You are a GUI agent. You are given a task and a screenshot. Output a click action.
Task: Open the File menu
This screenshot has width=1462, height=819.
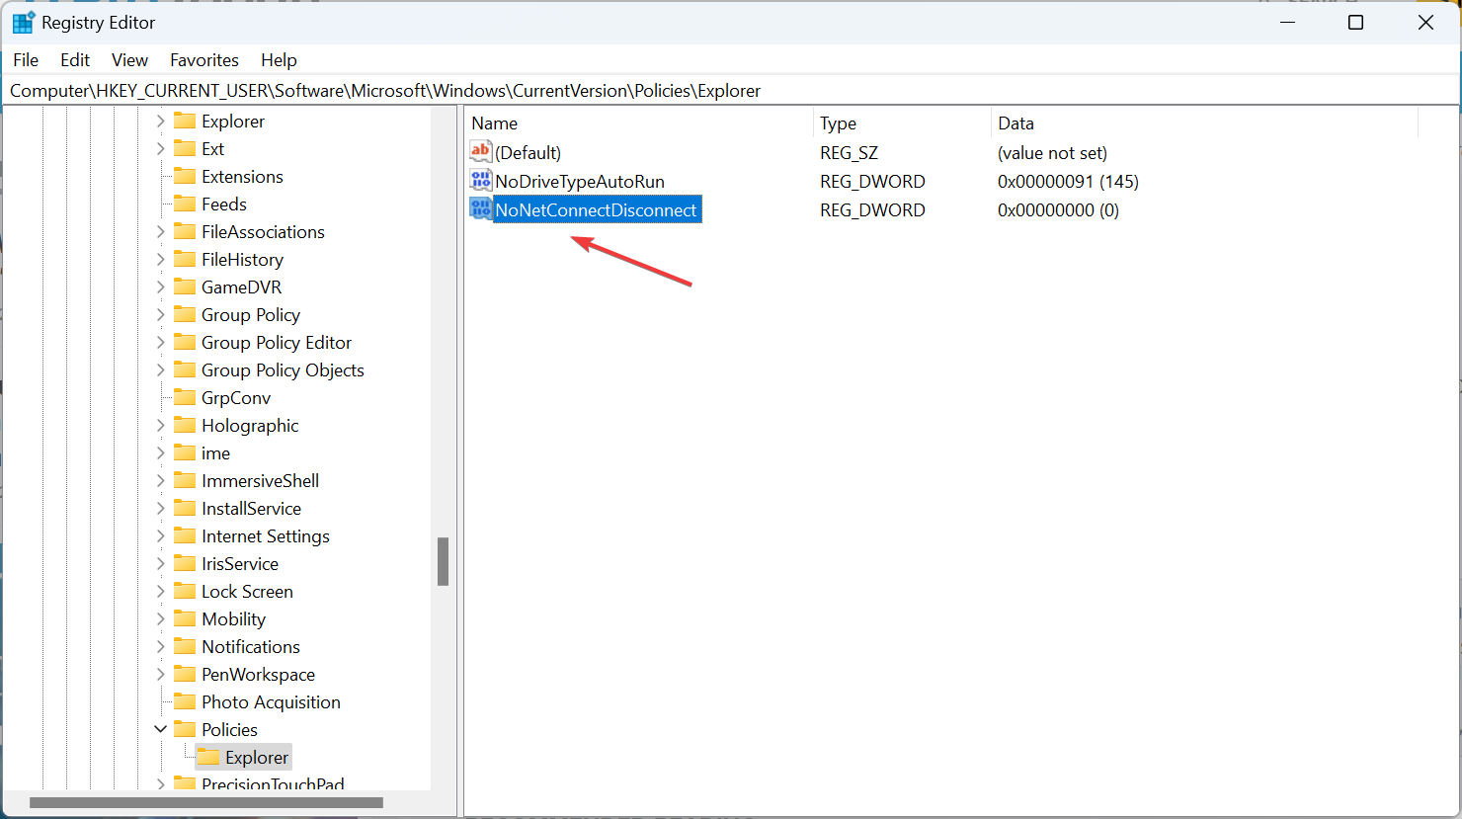coord(26,60)
